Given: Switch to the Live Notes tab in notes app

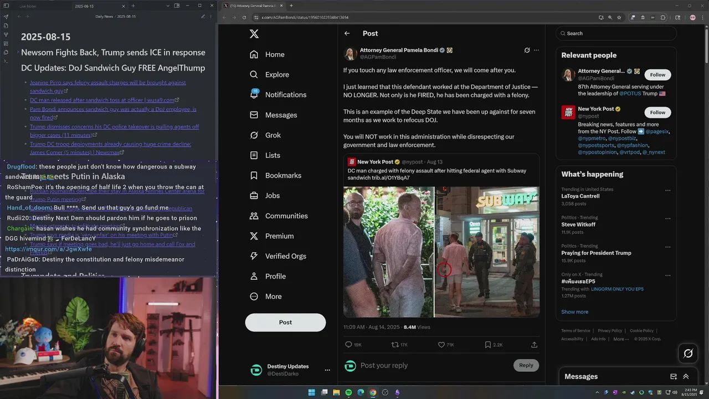Looking at the screenshot, I should pyautogui.click(x=28, y=6).
